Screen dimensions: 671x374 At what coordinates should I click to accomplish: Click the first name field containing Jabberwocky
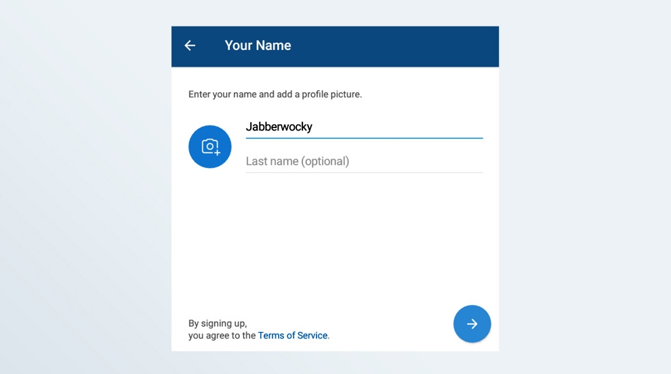click(364, 127)
